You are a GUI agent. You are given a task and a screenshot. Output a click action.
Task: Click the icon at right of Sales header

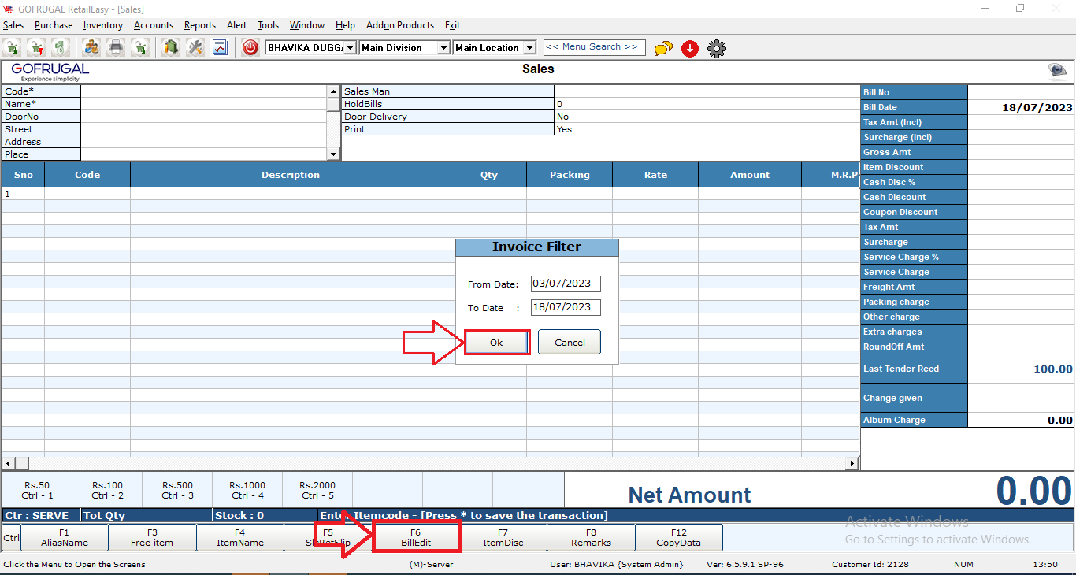[1058, 72]
